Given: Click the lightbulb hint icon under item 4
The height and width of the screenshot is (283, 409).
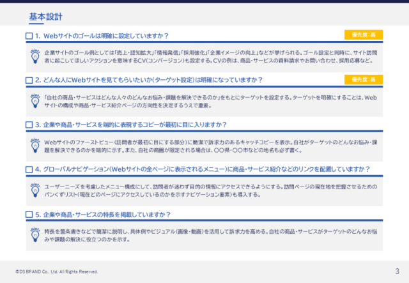Looking at the screenshot, I should 35,190.
